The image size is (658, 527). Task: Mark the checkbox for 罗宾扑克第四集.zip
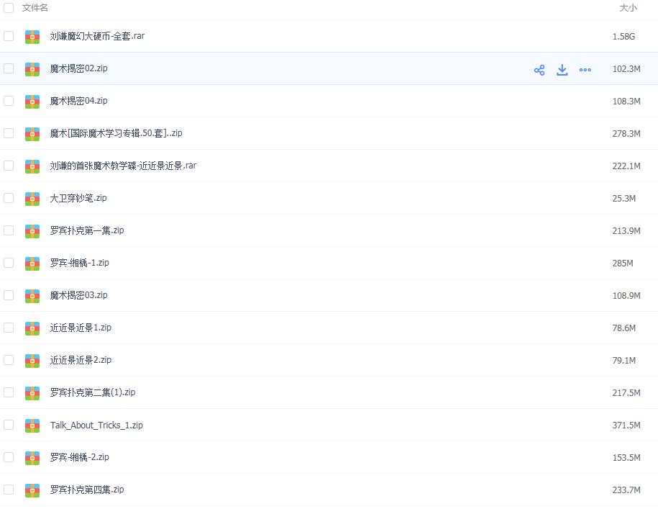[9, 489]
